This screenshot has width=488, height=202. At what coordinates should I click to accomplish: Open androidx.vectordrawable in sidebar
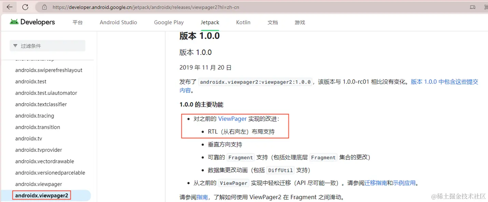[x=44, y=161]
